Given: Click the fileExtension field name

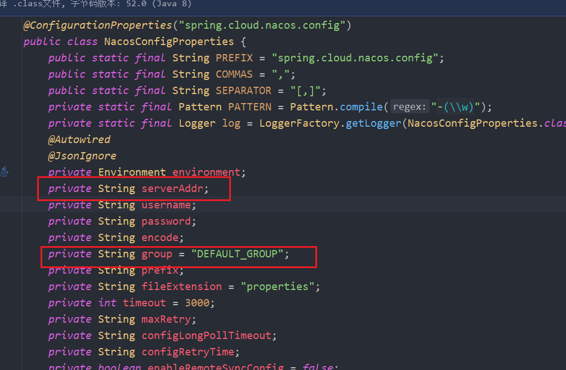Looking at the screenshot, I should point(181,287).
